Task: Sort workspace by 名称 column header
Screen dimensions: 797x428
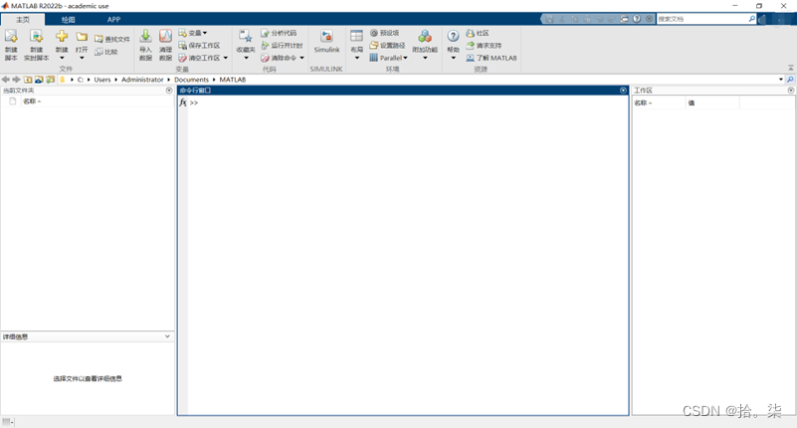Action: tap(643, 104)
